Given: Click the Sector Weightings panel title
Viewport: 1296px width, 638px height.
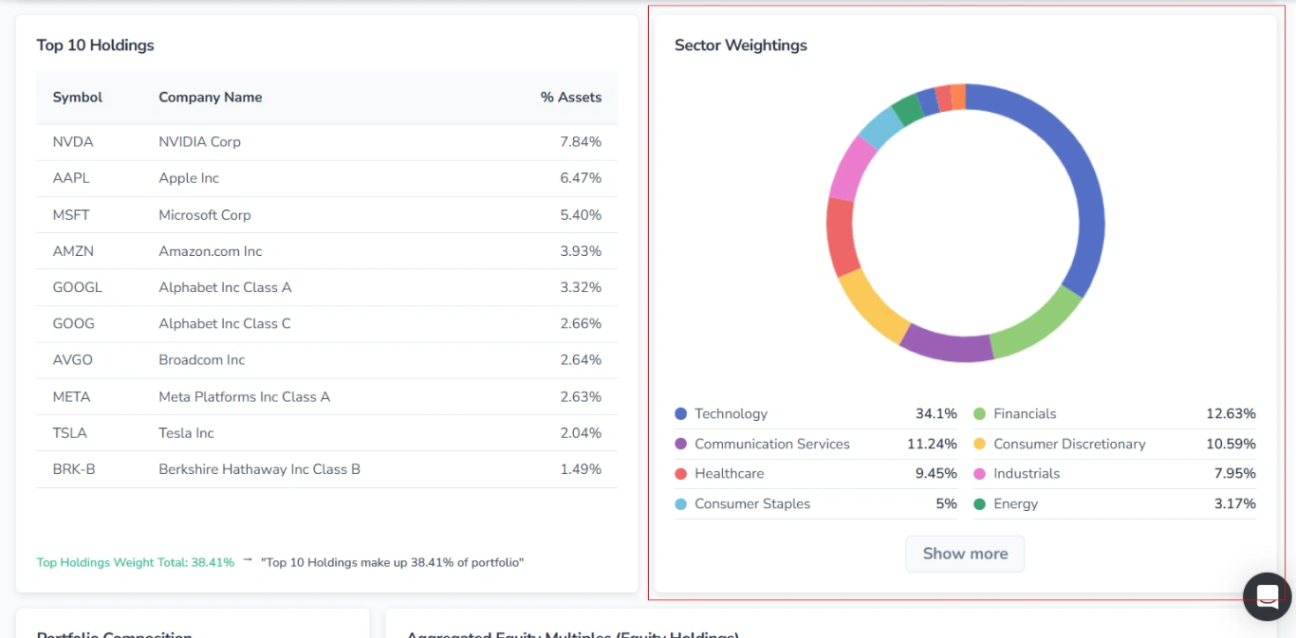Looking at the screenshot, I should 741,45.
